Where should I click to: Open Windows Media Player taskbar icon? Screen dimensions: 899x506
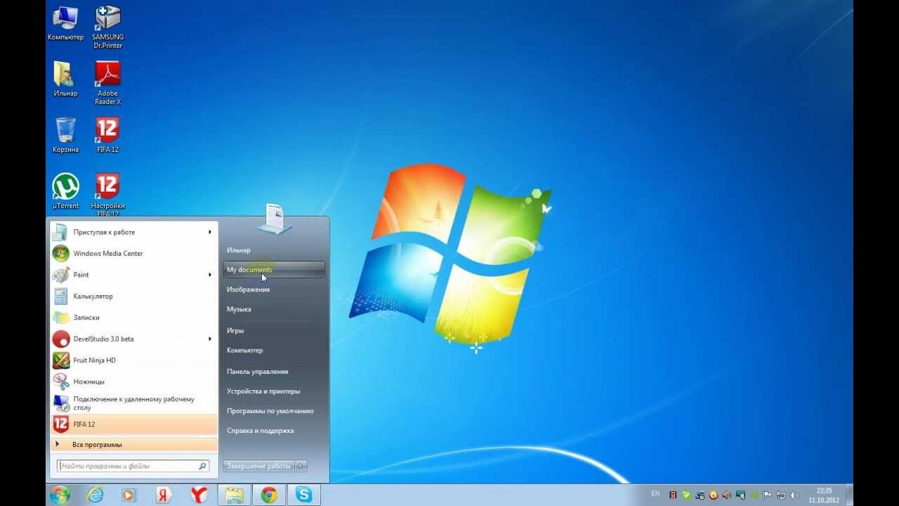coord(129,495)
